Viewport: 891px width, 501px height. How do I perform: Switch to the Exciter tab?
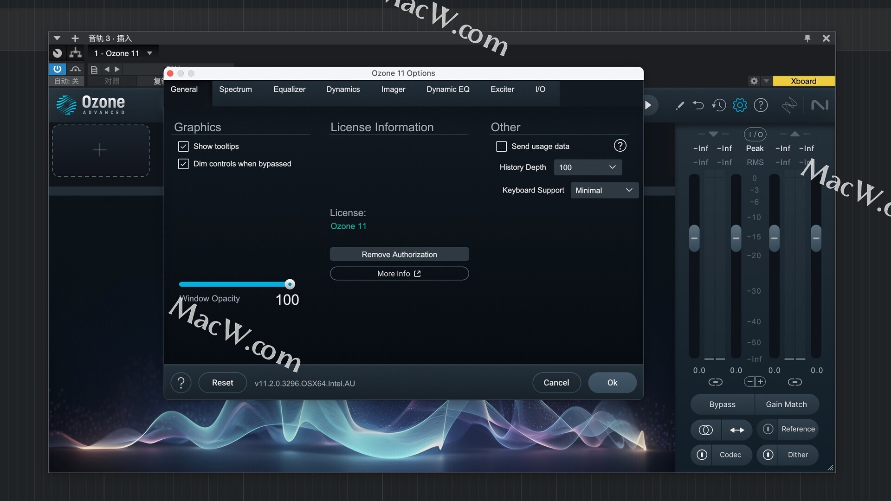502,90
